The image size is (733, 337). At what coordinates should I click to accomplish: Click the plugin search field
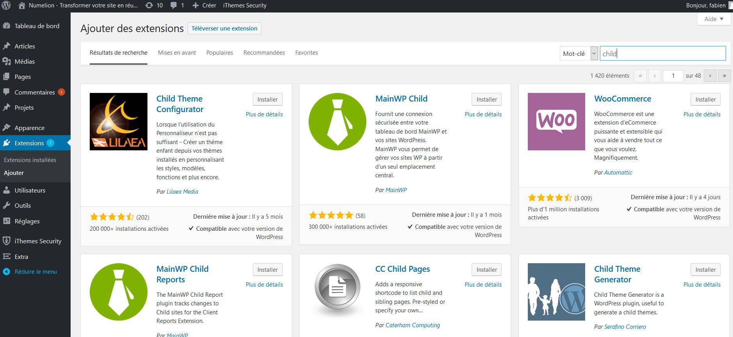pos(663,53)
